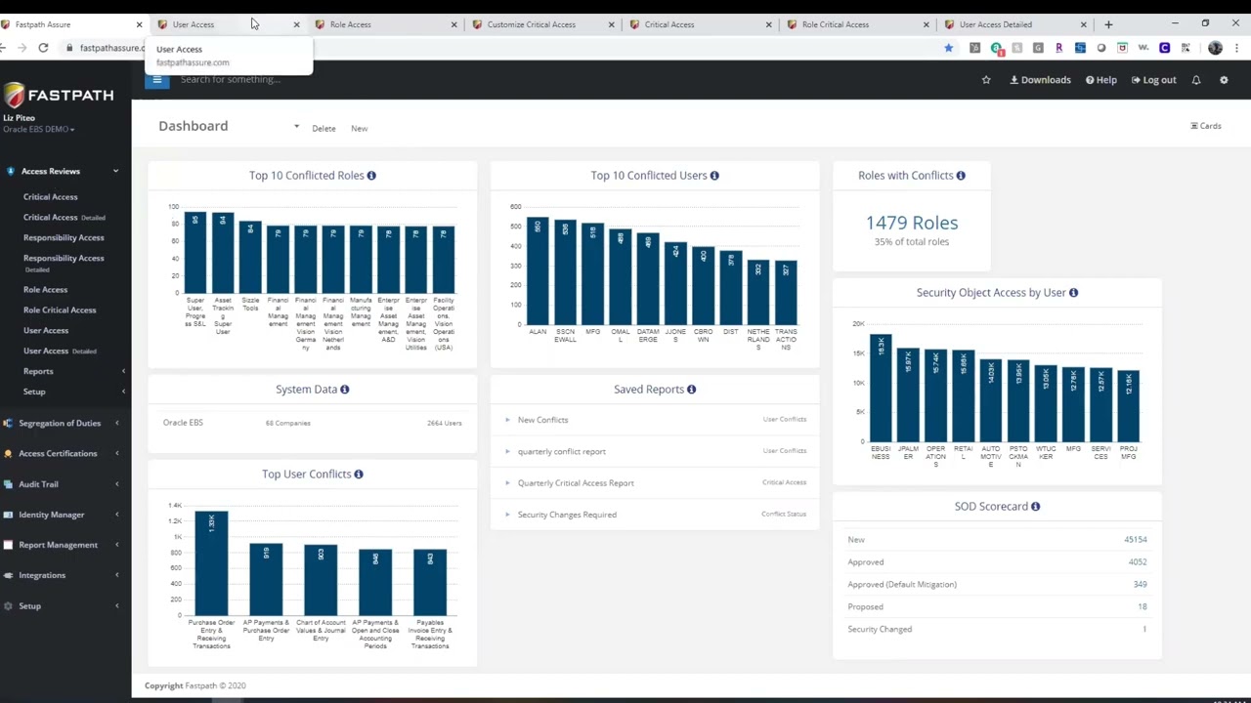Open the Dashboard selector dropdown arrow
The height and width of the screenshot is (703, 1251).
pyautogui.click(x=296, y=127)
